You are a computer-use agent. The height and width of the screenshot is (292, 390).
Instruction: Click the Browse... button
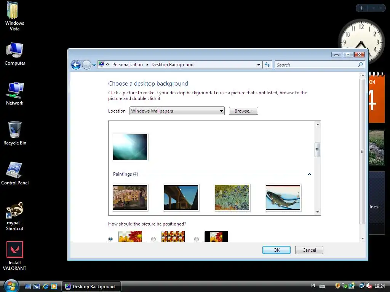(243, 111)
